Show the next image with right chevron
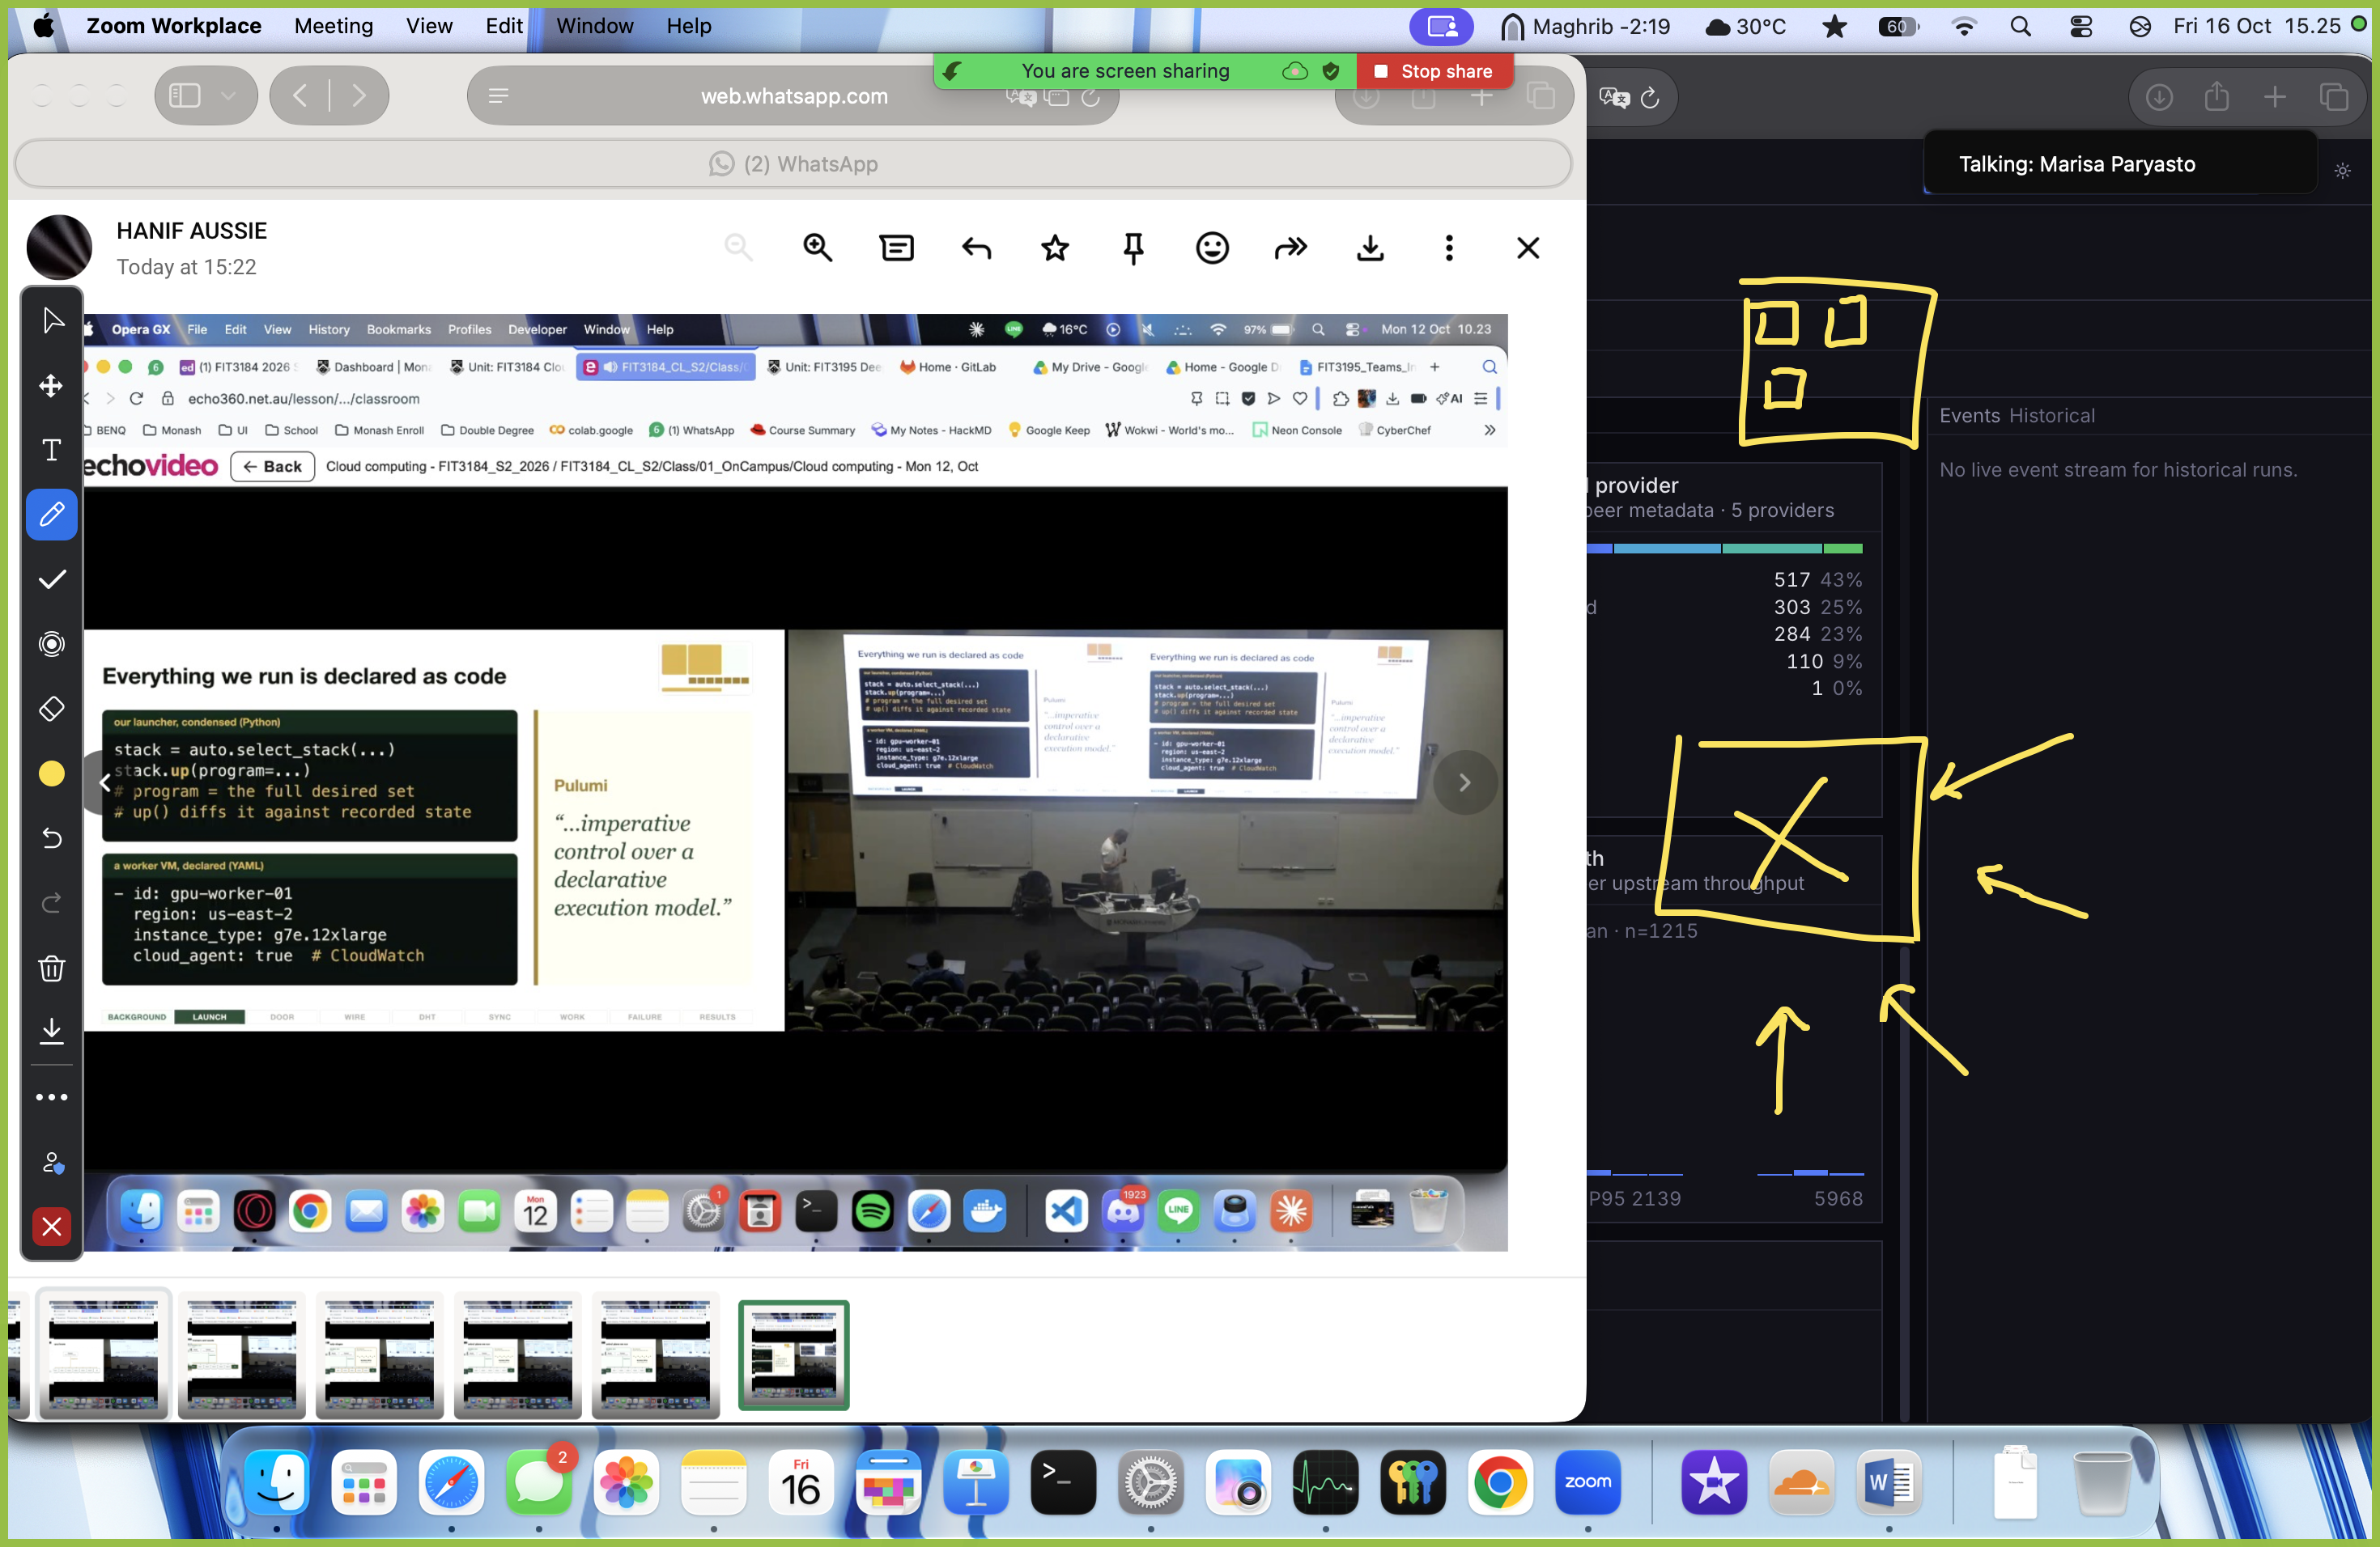The image size is (2380, 1547). (x=1465, y=782)
